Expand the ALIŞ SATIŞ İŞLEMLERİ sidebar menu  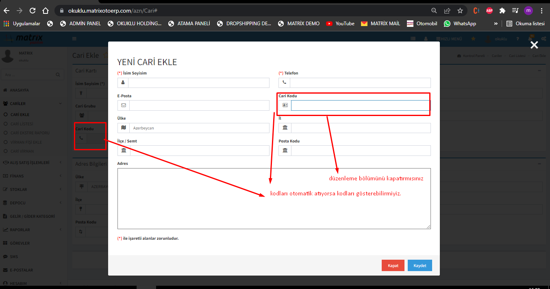(x=30, y=162)
